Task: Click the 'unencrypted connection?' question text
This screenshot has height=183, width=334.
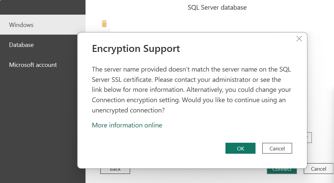Action: pos(128,110)
